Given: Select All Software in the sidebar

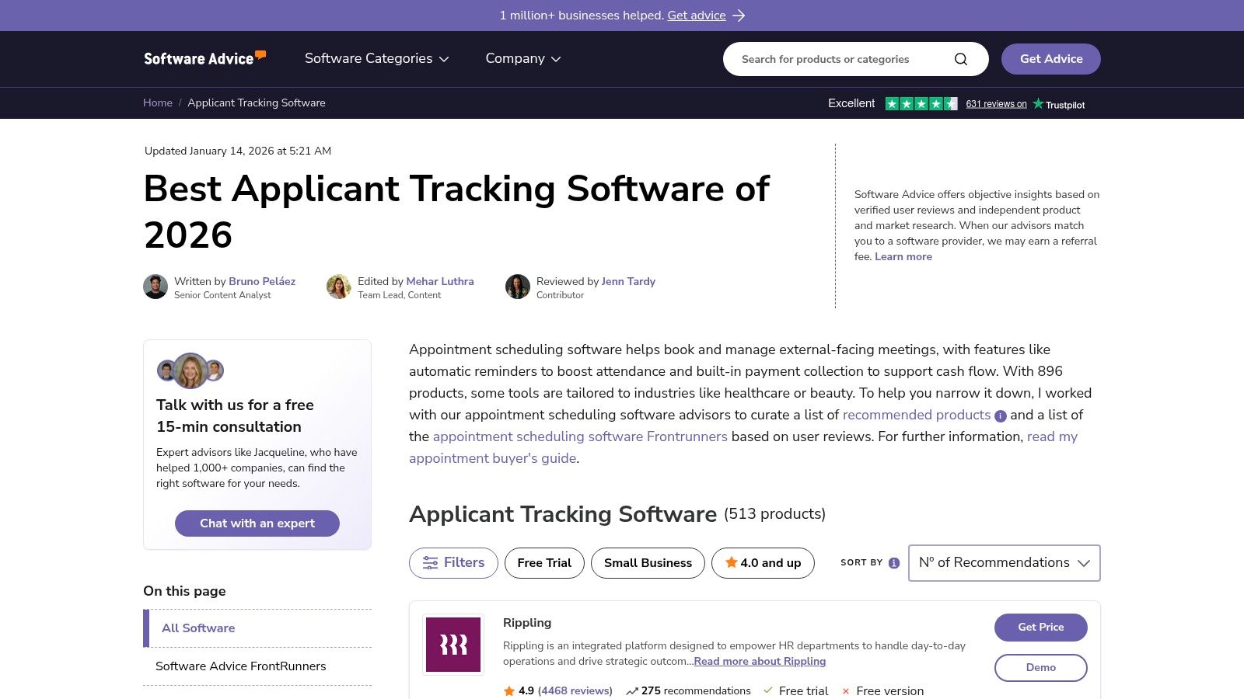Looking at the screenshot, I should click(x=197, y=628).
